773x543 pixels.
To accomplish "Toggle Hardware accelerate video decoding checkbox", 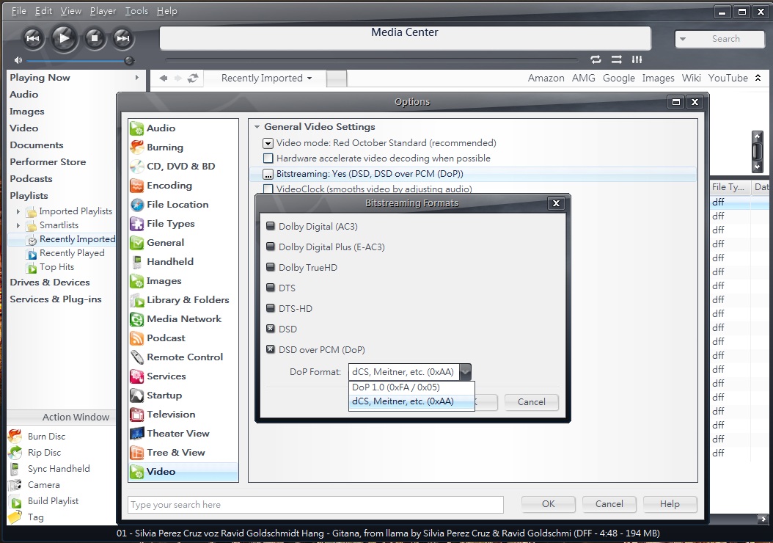I will pyautogui.click(x=268, y=158).
